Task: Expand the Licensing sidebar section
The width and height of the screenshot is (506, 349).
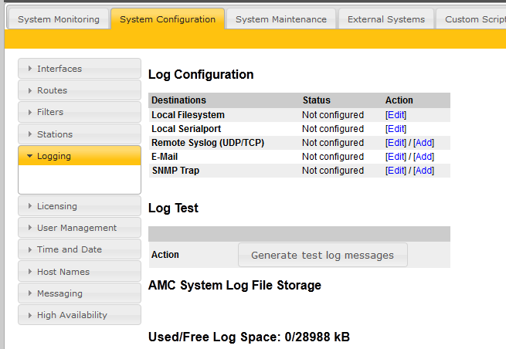Action: 79,206
